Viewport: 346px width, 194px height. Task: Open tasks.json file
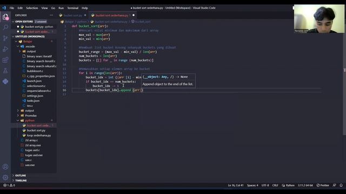pyautogui.click(x=33, y=101)
